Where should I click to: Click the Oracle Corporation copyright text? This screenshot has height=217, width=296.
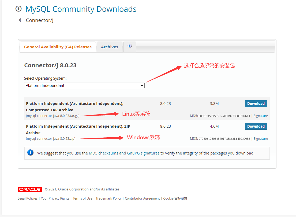82,189
